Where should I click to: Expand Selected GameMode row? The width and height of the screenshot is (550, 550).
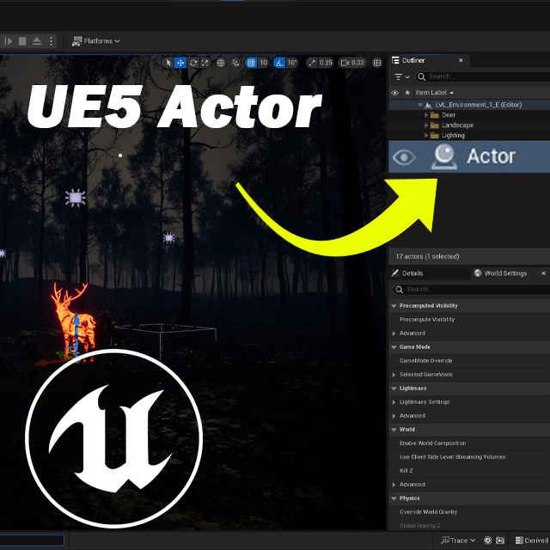394,375
